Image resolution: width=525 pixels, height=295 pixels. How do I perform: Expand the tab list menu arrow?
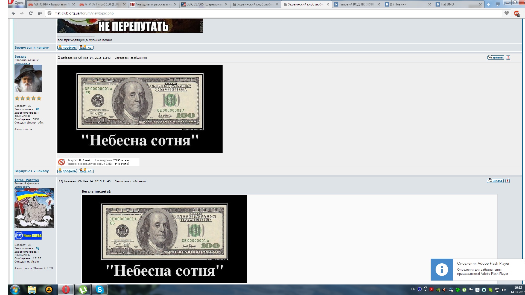click(x=498, y=4)
